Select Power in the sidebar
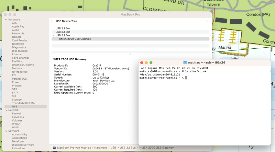Screen dimensions: 275x152 [16, 82]
